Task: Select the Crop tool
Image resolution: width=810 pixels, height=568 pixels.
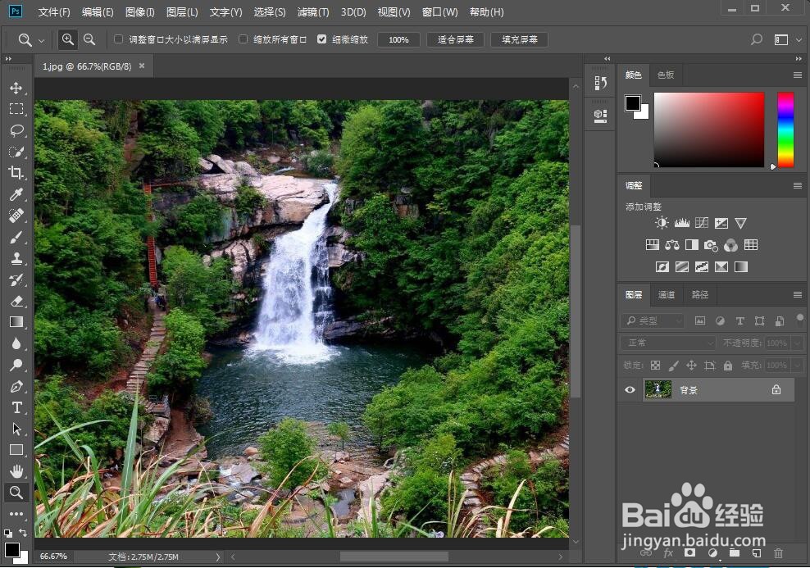Action: 16,173
